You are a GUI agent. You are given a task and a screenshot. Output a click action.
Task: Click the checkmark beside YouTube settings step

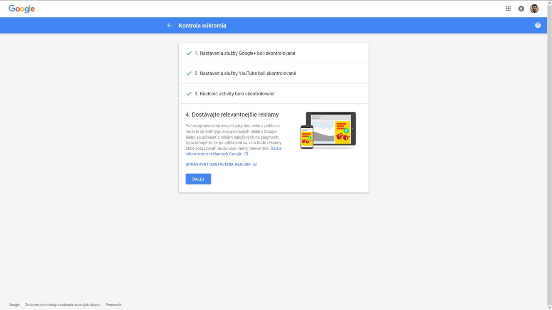(189, 73)
